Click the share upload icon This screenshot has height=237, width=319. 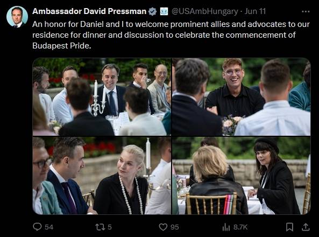tap(306, 227)
